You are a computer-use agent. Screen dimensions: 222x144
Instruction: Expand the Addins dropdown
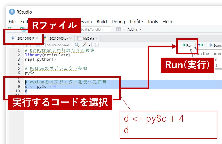tap(134, 29)
